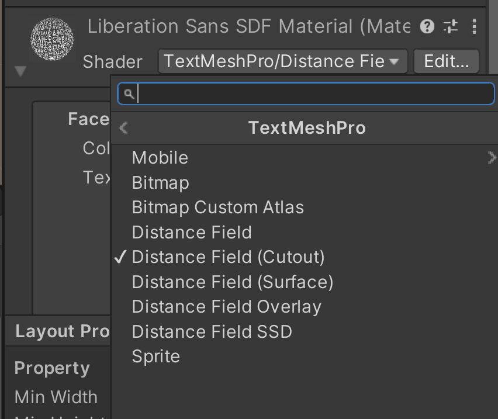Enable the Bitmap shader option
The image size is (498, 419).
[160, 182]
